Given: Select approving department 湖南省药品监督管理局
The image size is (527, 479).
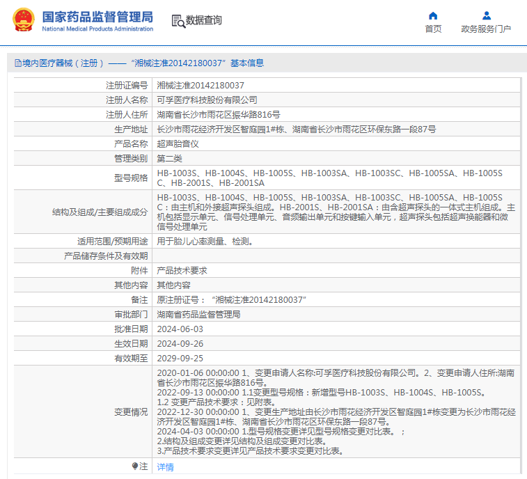Looking at the screenshot, I should click(198, 314).
